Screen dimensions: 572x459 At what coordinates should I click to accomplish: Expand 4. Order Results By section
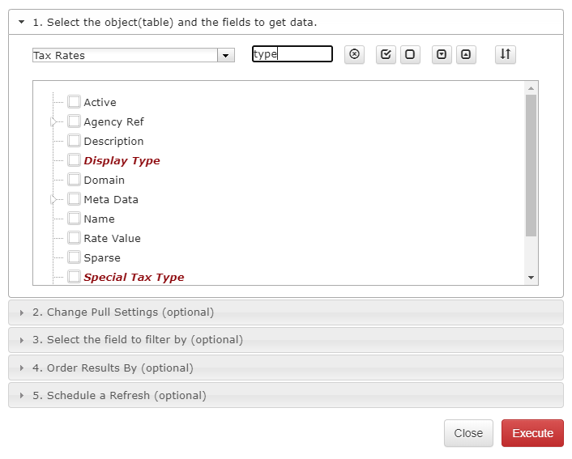[x=286, y=368]
